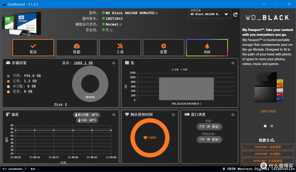The image size is (296, 172).
Task: Click help icon in 温度 panel
Action: click(114, 115)
